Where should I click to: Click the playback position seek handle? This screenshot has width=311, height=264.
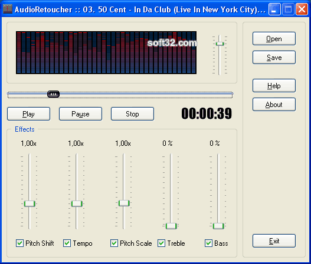point(53,94)
